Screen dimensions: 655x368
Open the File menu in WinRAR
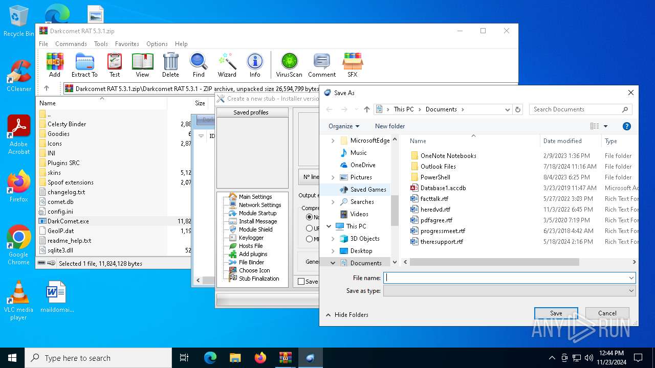coord(43,44)
